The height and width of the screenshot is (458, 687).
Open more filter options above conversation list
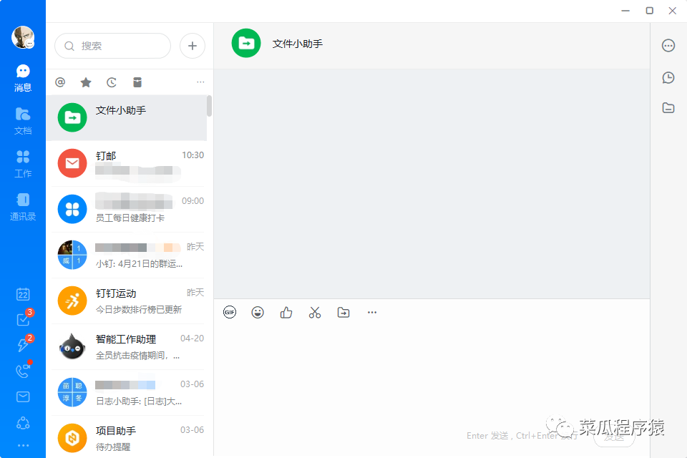coord(200,82)
